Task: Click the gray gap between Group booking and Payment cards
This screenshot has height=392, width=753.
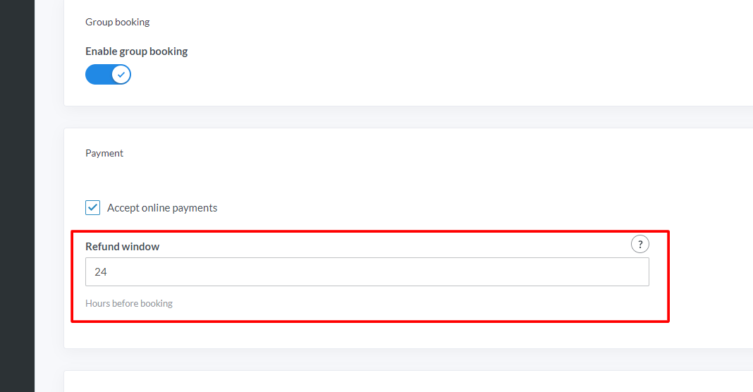Action: (x=409, y=117)
